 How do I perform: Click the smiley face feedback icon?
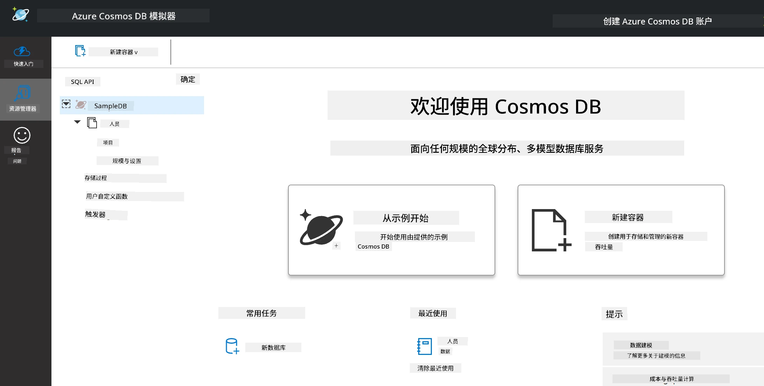22,135
